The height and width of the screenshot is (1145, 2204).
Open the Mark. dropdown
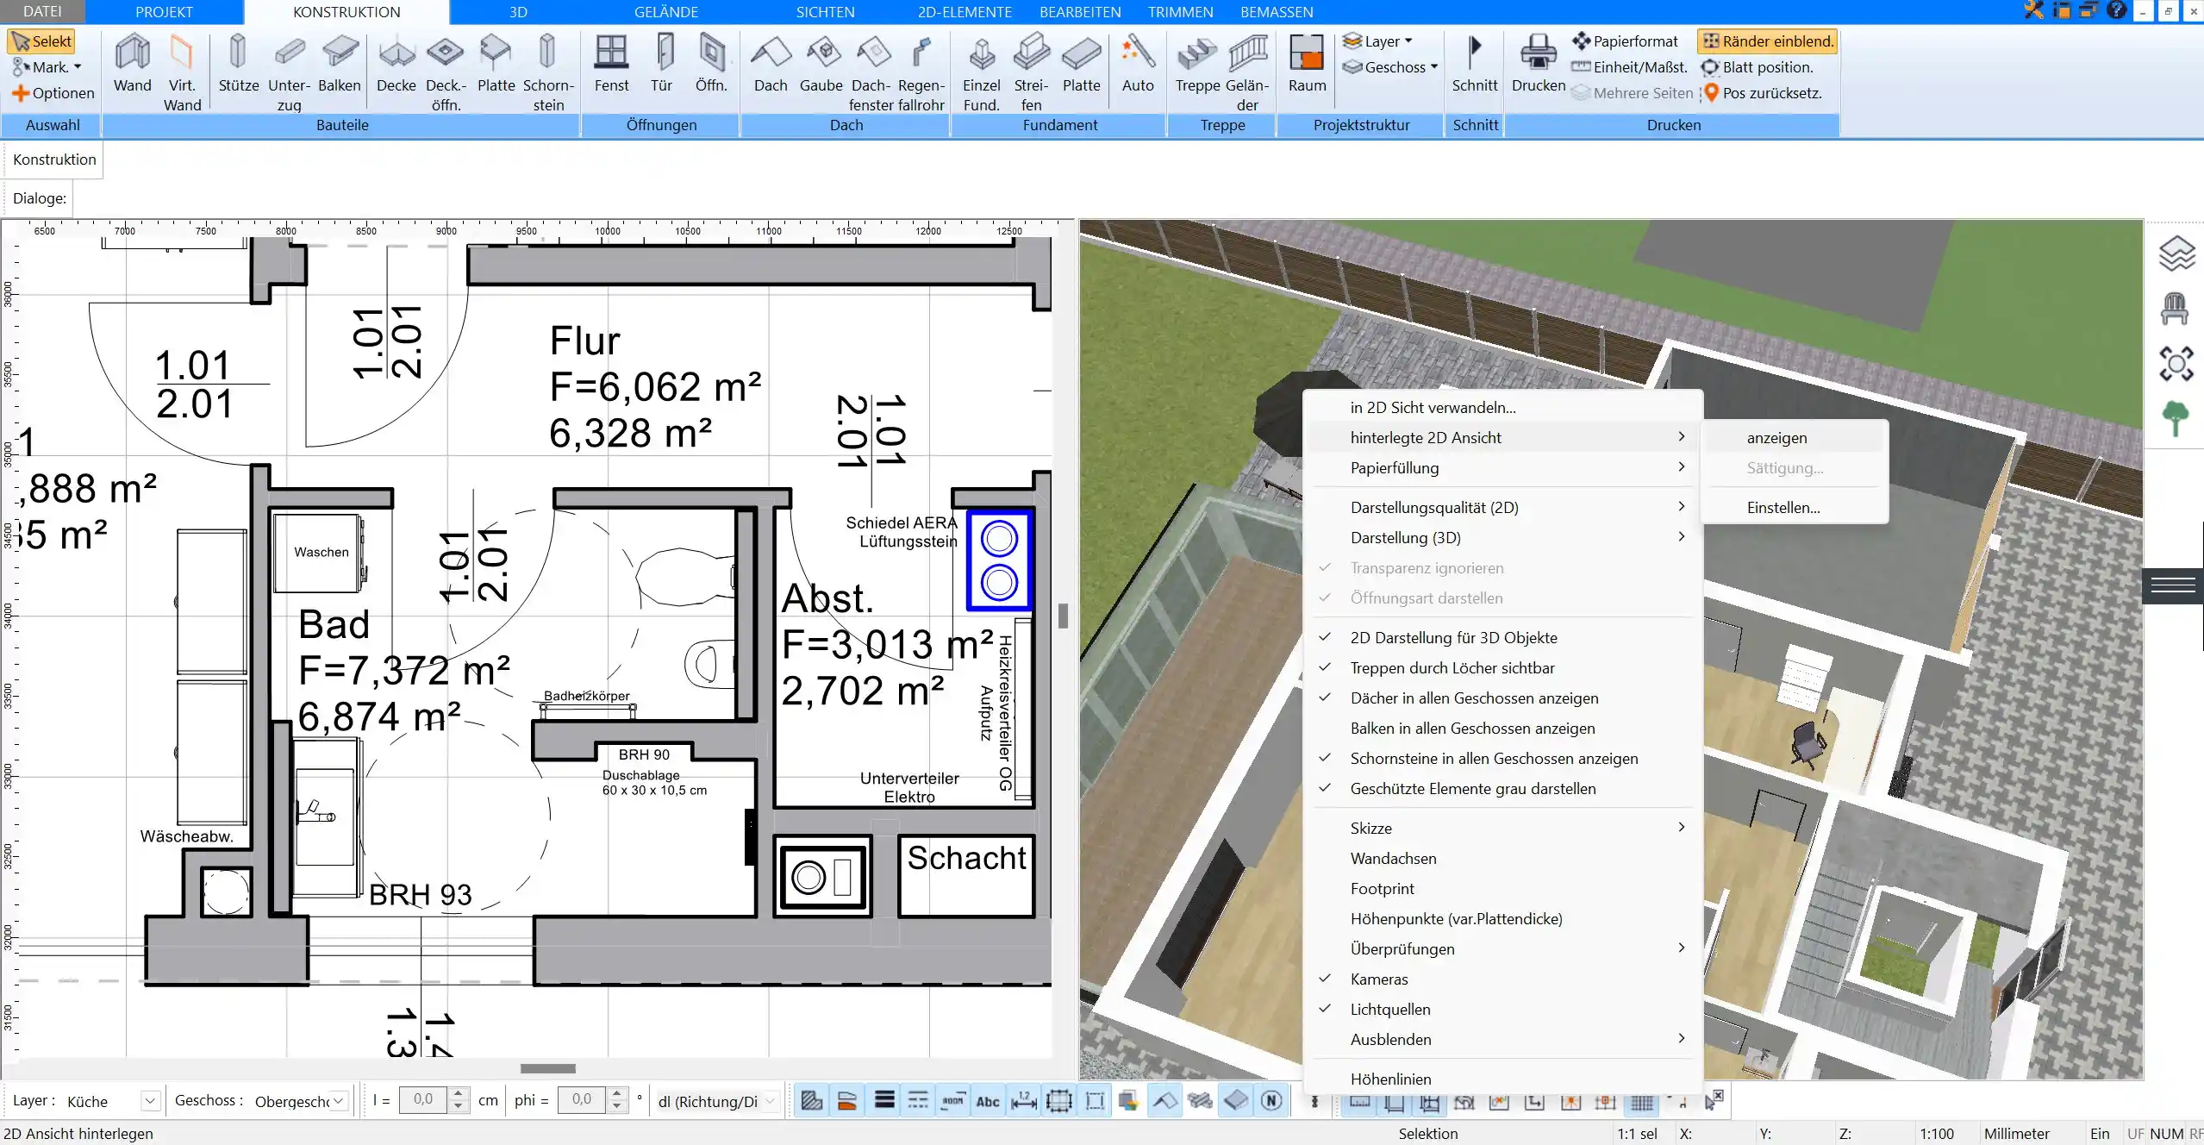click(x=47, y=66)
